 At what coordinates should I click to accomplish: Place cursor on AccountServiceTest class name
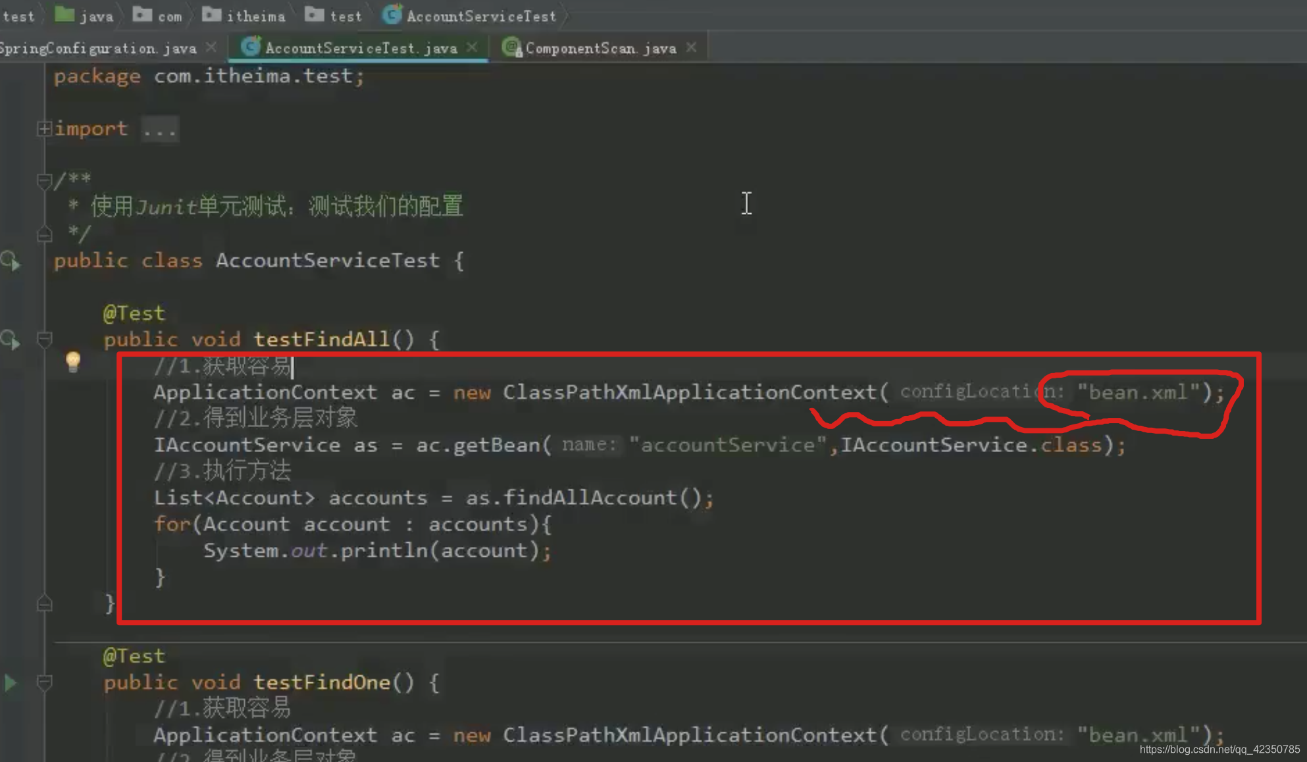[328, 261]
